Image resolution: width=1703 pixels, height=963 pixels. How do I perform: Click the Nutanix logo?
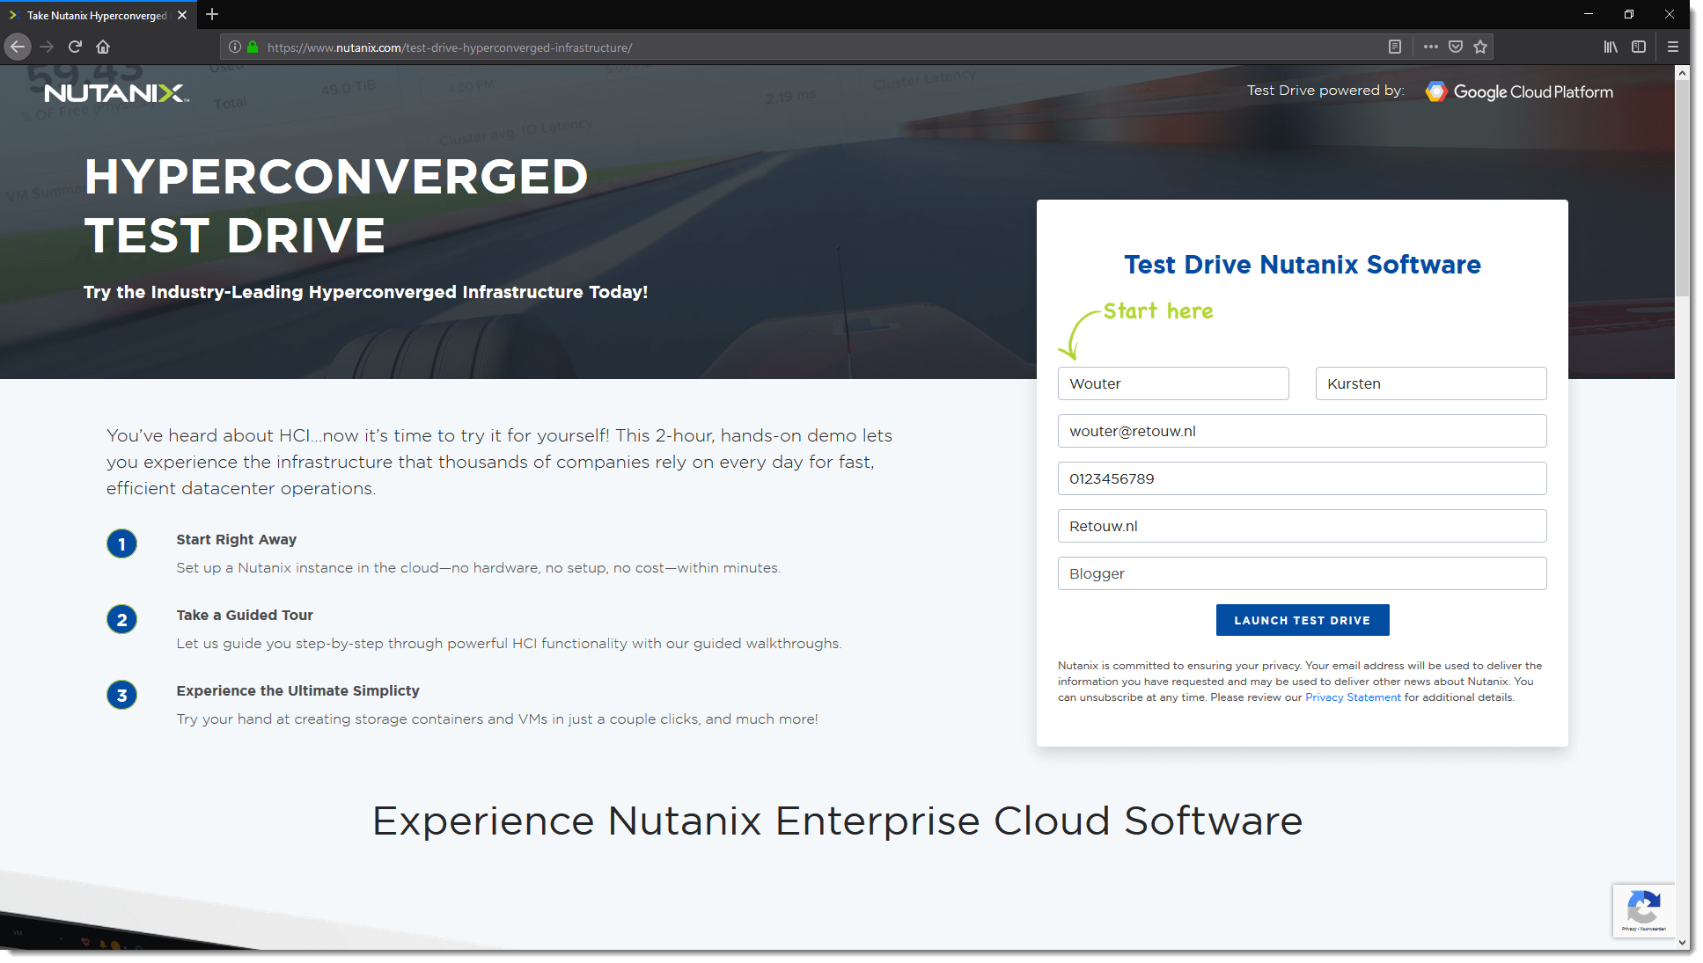click(117, 93)
